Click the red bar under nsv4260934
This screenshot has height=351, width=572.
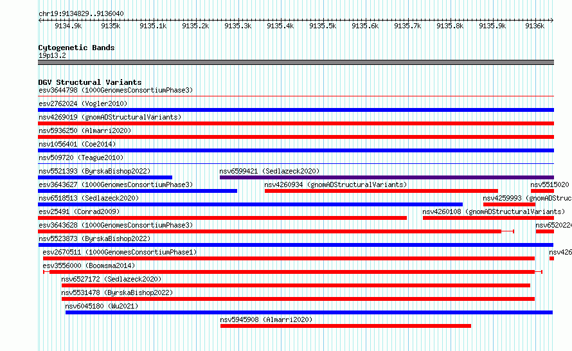click(381, 191)
